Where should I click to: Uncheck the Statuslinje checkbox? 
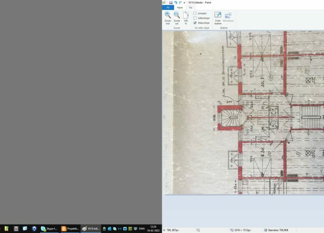tap(195, 23)
